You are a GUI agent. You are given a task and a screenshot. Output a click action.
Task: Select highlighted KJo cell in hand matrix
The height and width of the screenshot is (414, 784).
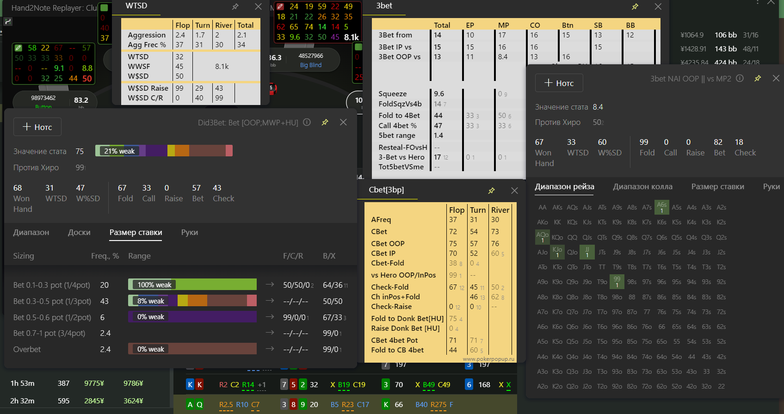click(x=557, y=252)
